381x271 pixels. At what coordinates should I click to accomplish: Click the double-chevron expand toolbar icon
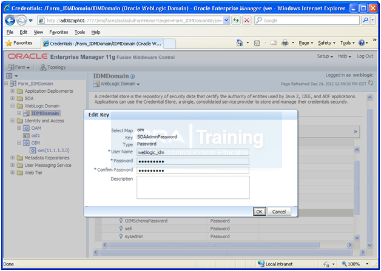(x=356, y=132)
